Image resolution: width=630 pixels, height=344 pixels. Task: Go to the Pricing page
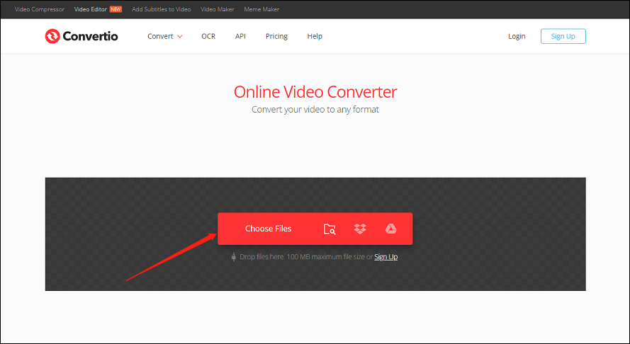(x=276, y=36)
